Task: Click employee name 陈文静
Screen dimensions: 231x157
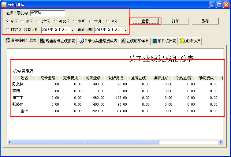Action: click(18, 84)
